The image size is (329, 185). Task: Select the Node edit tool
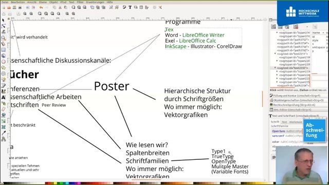point(4,26)
